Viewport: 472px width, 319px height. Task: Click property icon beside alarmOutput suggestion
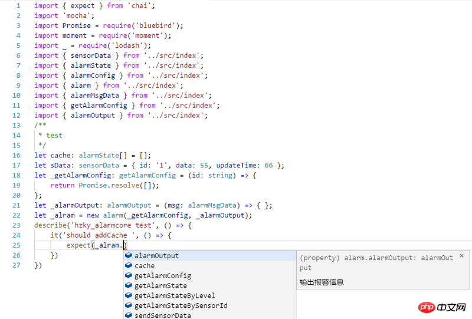[129, 255]
